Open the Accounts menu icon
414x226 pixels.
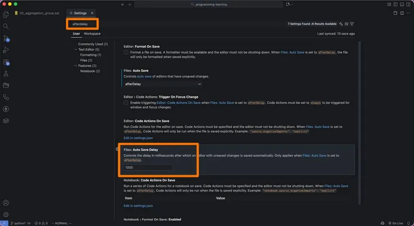6,203
